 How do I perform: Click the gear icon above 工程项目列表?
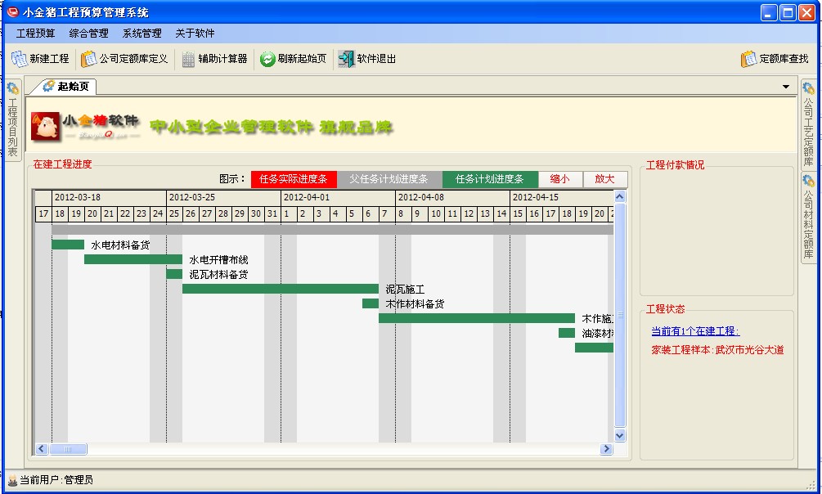tap(12, 88)
